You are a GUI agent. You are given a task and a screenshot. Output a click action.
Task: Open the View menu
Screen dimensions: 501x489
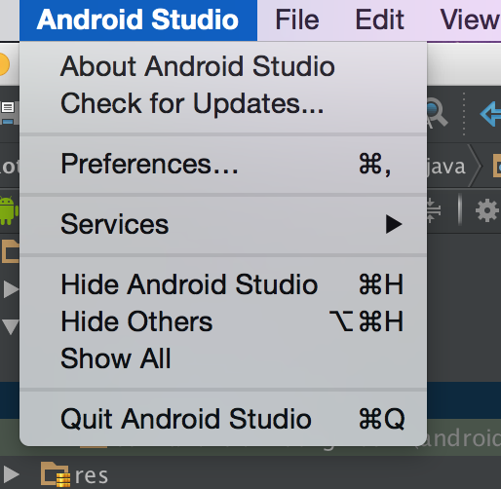(x=470, y=20)
